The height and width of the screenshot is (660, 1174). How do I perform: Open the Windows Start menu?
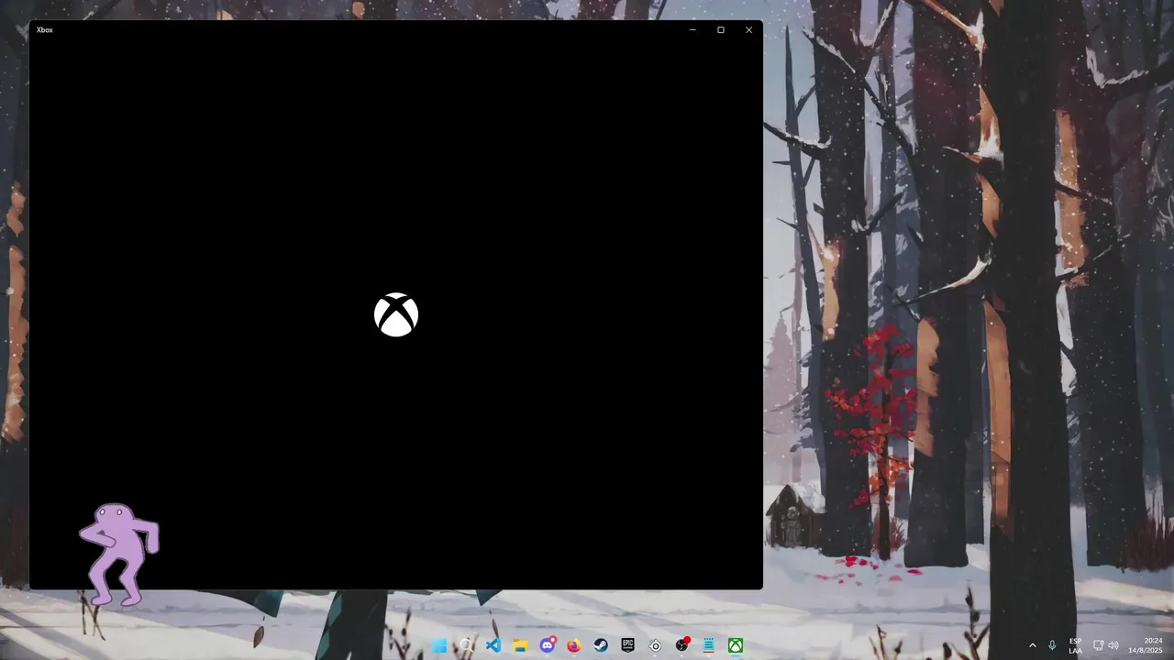click(x=439, y=645)
